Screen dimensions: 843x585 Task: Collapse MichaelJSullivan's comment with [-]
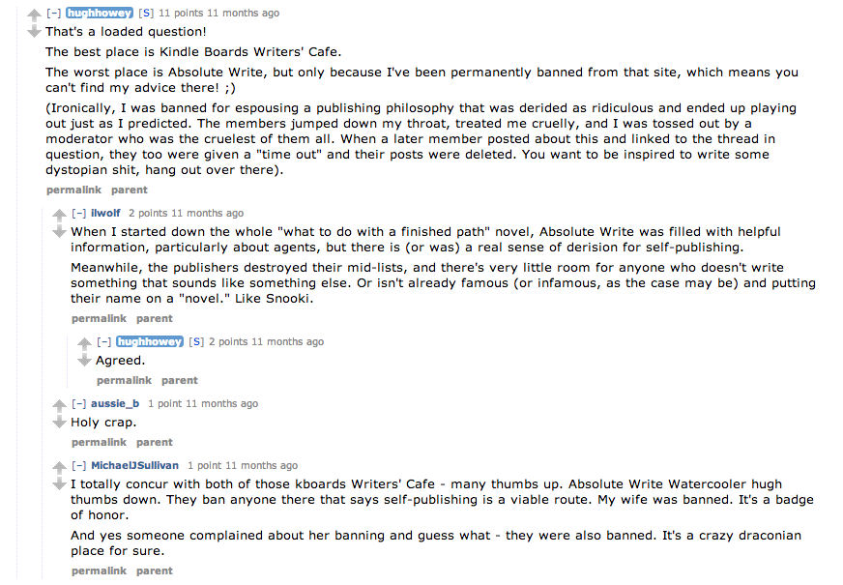[x=79, y=466]
